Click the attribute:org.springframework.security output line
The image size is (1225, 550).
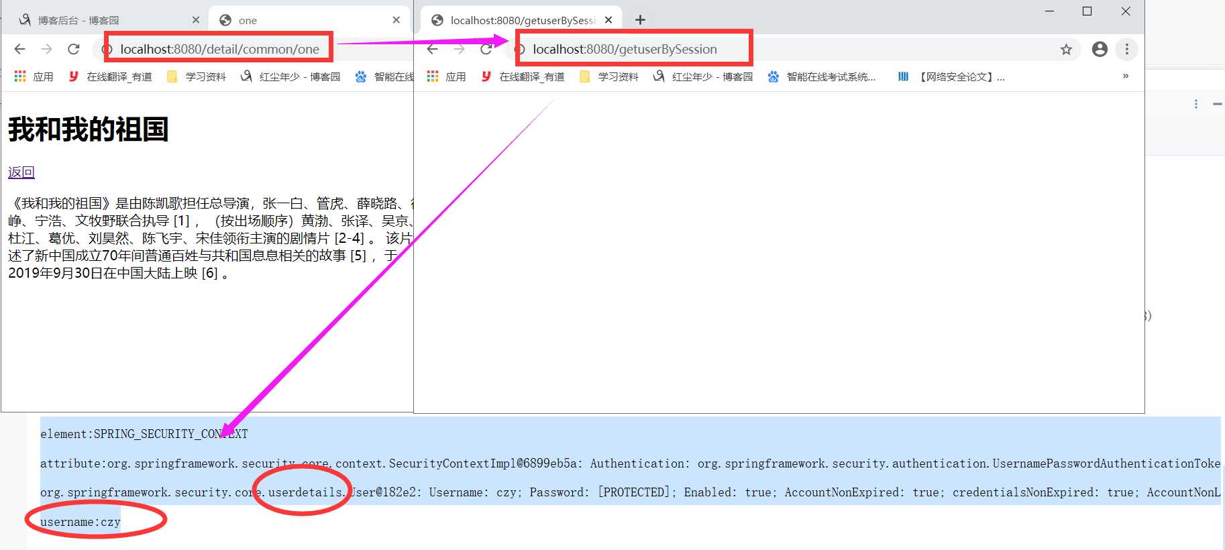(x=630, y=463)
